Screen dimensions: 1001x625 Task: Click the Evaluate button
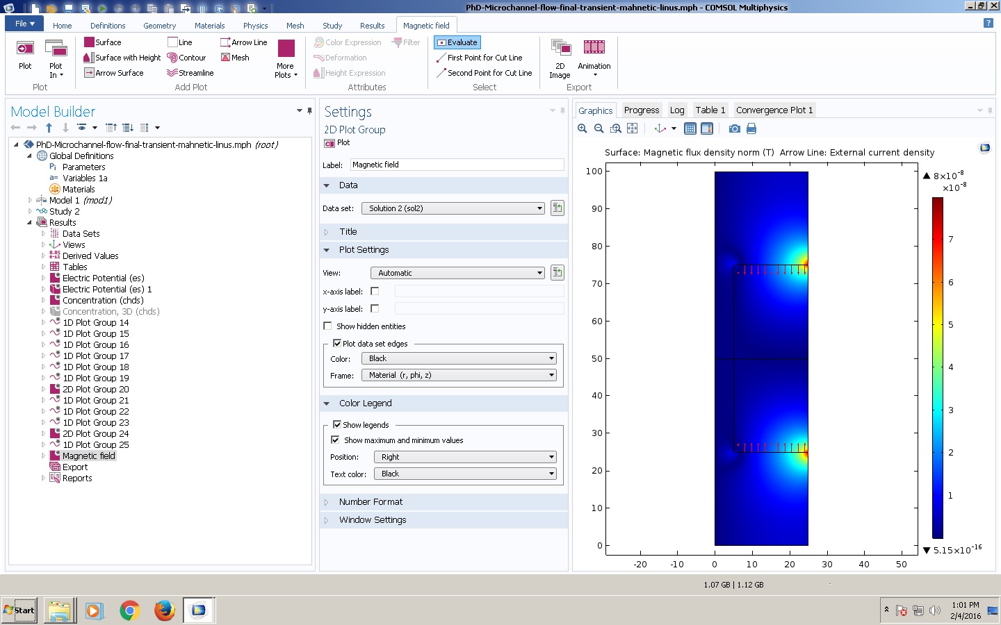point(457,42)
